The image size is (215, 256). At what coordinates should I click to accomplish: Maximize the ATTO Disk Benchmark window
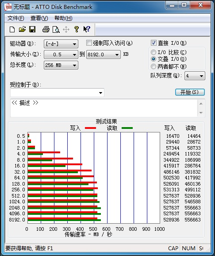(x=184, y=5)
